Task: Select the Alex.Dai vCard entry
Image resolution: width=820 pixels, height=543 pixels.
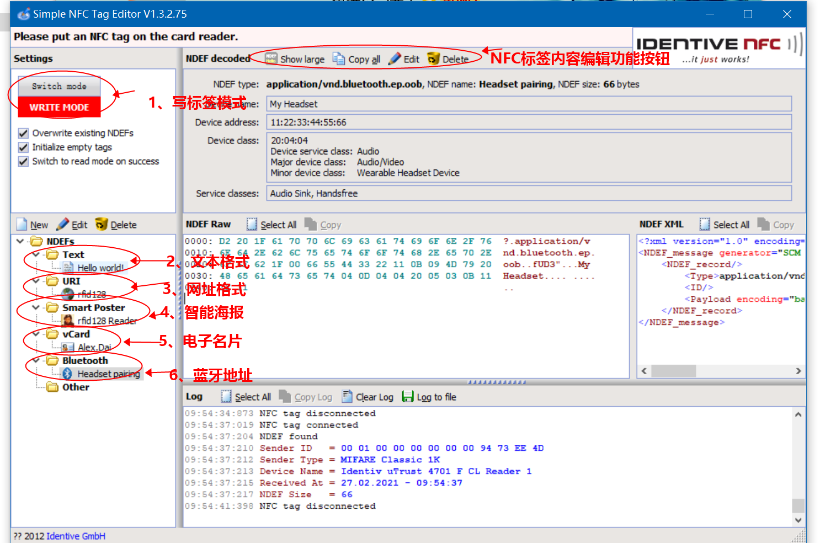Action: pyautogui.click(x=94, y=347)
